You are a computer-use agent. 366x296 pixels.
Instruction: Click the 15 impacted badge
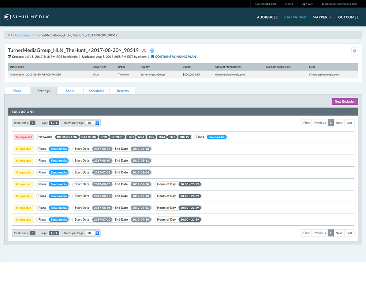point(23,137)
